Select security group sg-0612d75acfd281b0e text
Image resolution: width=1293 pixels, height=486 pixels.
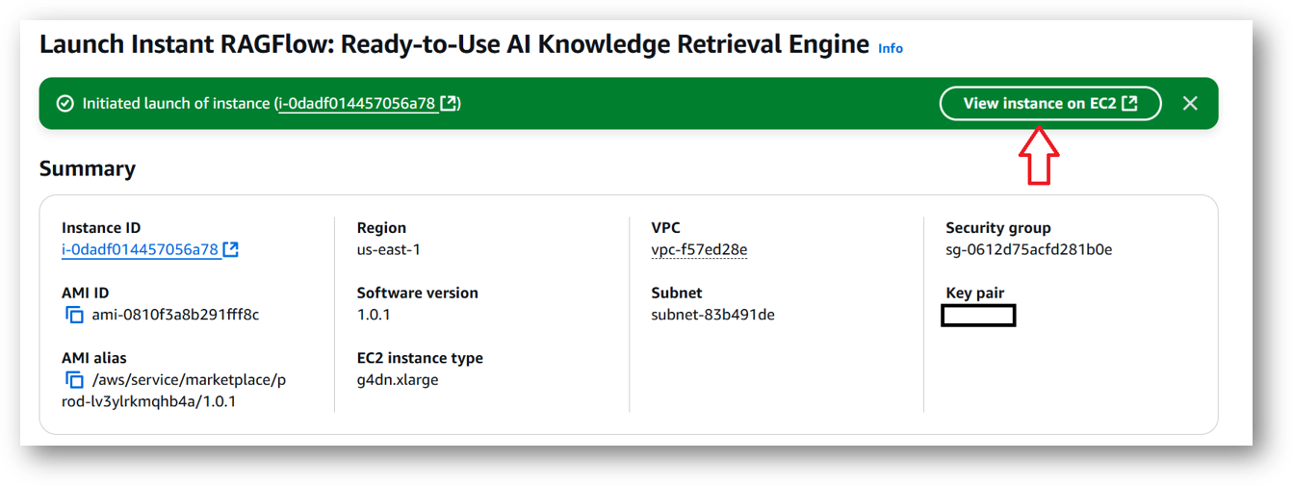click(x=1029, y=249)
